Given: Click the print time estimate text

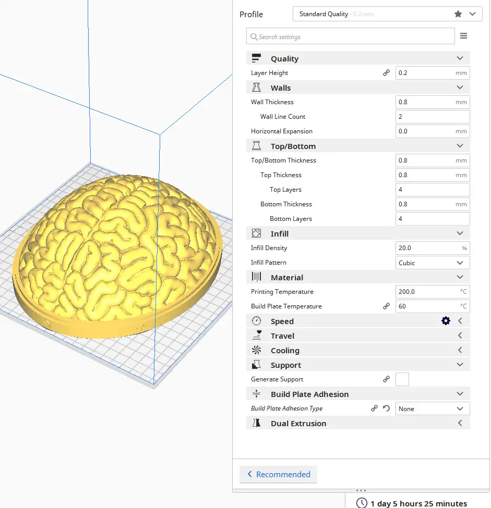Looking at the screenshot, I should tap(418, 503).
